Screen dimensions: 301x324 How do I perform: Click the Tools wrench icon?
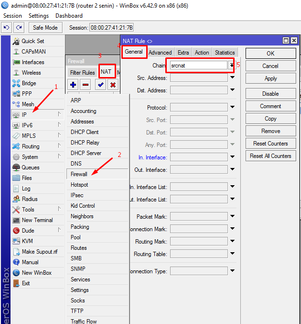(x=16, y=210)
